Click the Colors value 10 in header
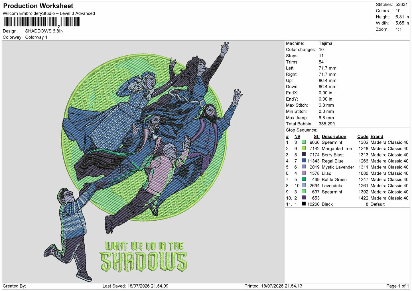 (x=398, y=11)
